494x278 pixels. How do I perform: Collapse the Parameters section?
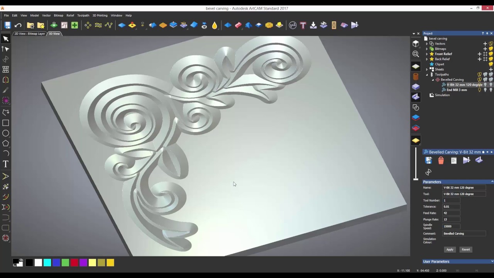click(x=492, y=182)
